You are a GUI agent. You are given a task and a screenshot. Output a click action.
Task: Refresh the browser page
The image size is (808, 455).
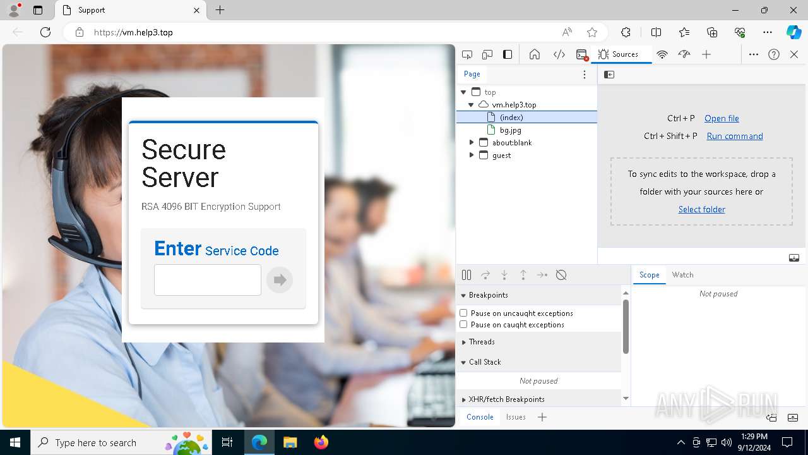(x=45, y=32)
